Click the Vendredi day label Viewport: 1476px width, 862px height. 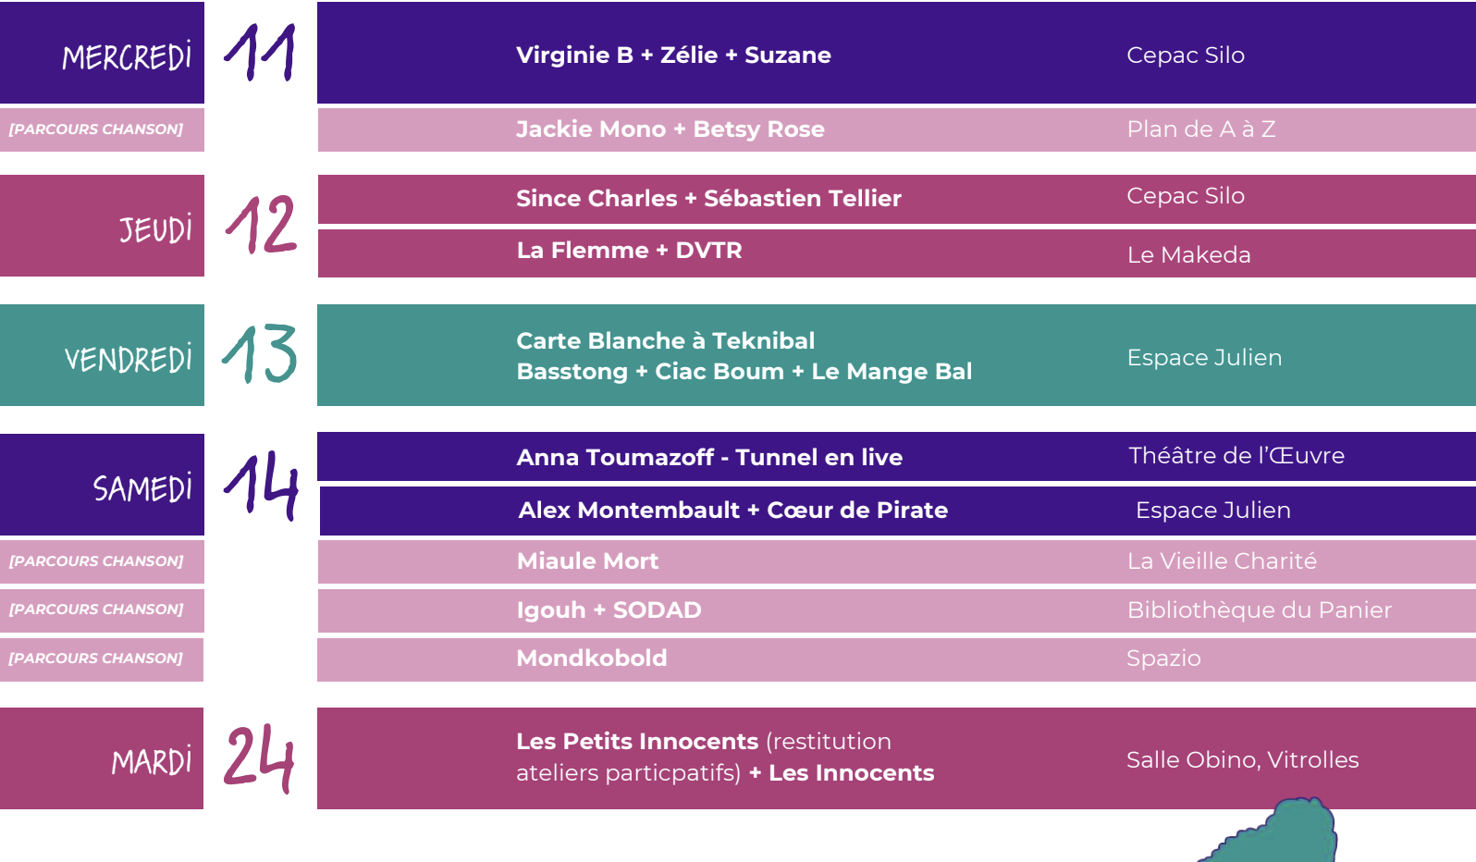pyautogui.click(x=129, y=358)
